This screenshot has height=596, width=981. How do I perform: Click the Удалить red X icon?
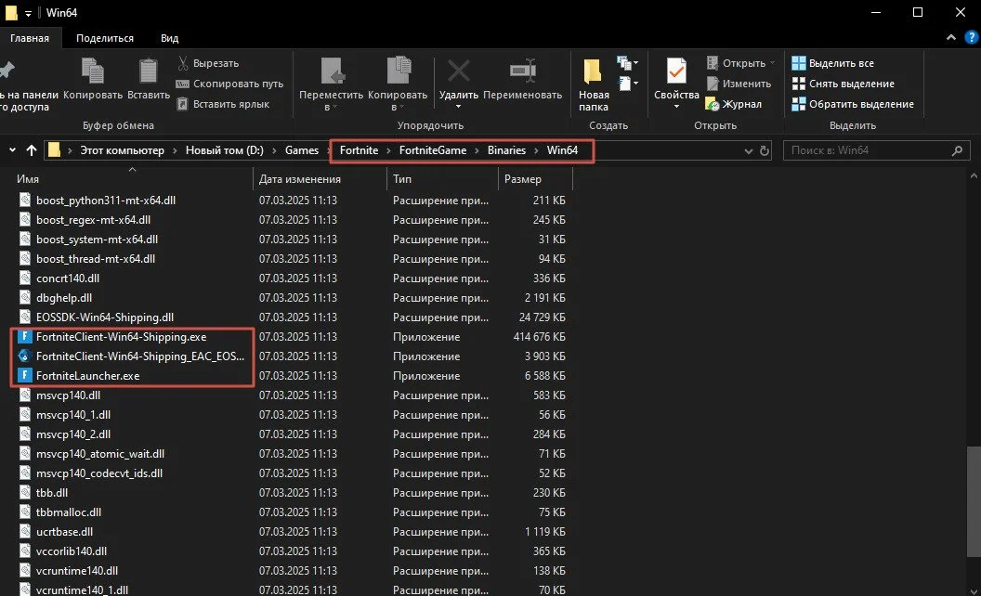coord(459,71)
